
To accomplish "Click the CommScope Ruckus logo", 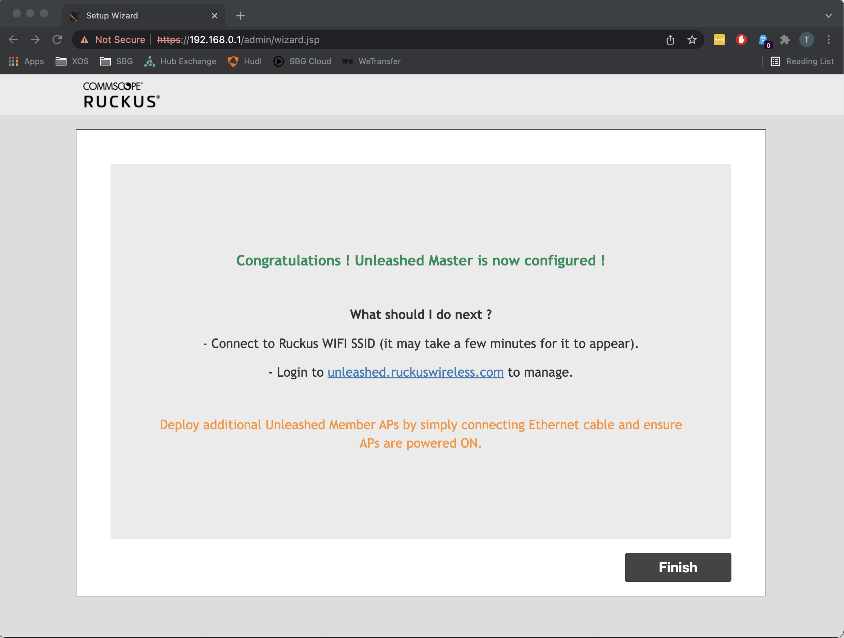I will 121,95.
